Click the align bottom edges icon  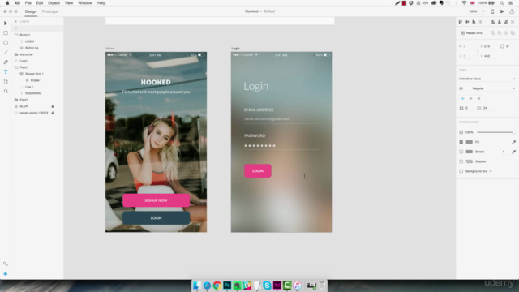coord(474,22)
